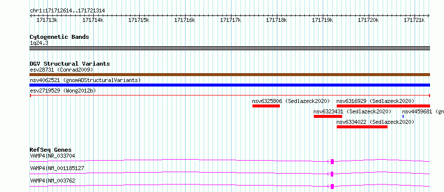The width and height of the screenshot is (444, 192).
Task: Click the 171719k ruler tick label
Action: [x=322, y=20]
